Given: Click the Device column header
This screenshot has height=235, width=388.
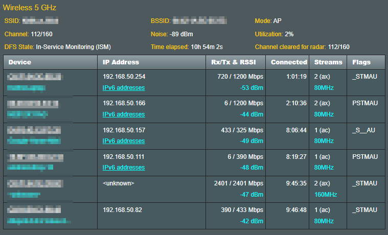Looking at the screenshot, I should tap(20, 62).
